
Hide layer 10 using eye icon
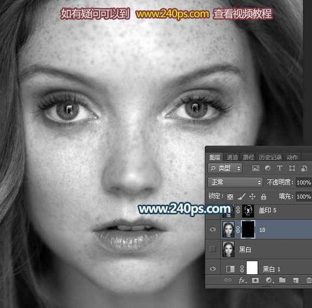214,229
